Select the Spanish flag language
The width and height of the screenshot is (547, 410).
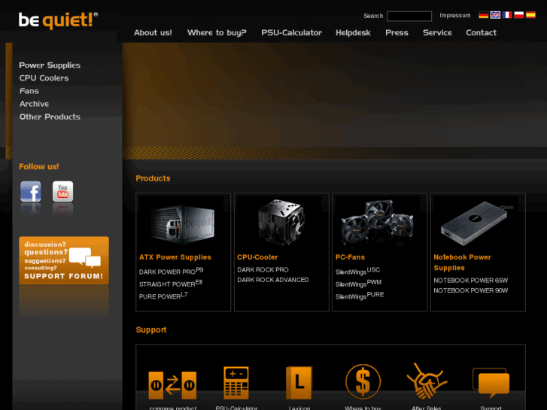[x=530, y=15]
